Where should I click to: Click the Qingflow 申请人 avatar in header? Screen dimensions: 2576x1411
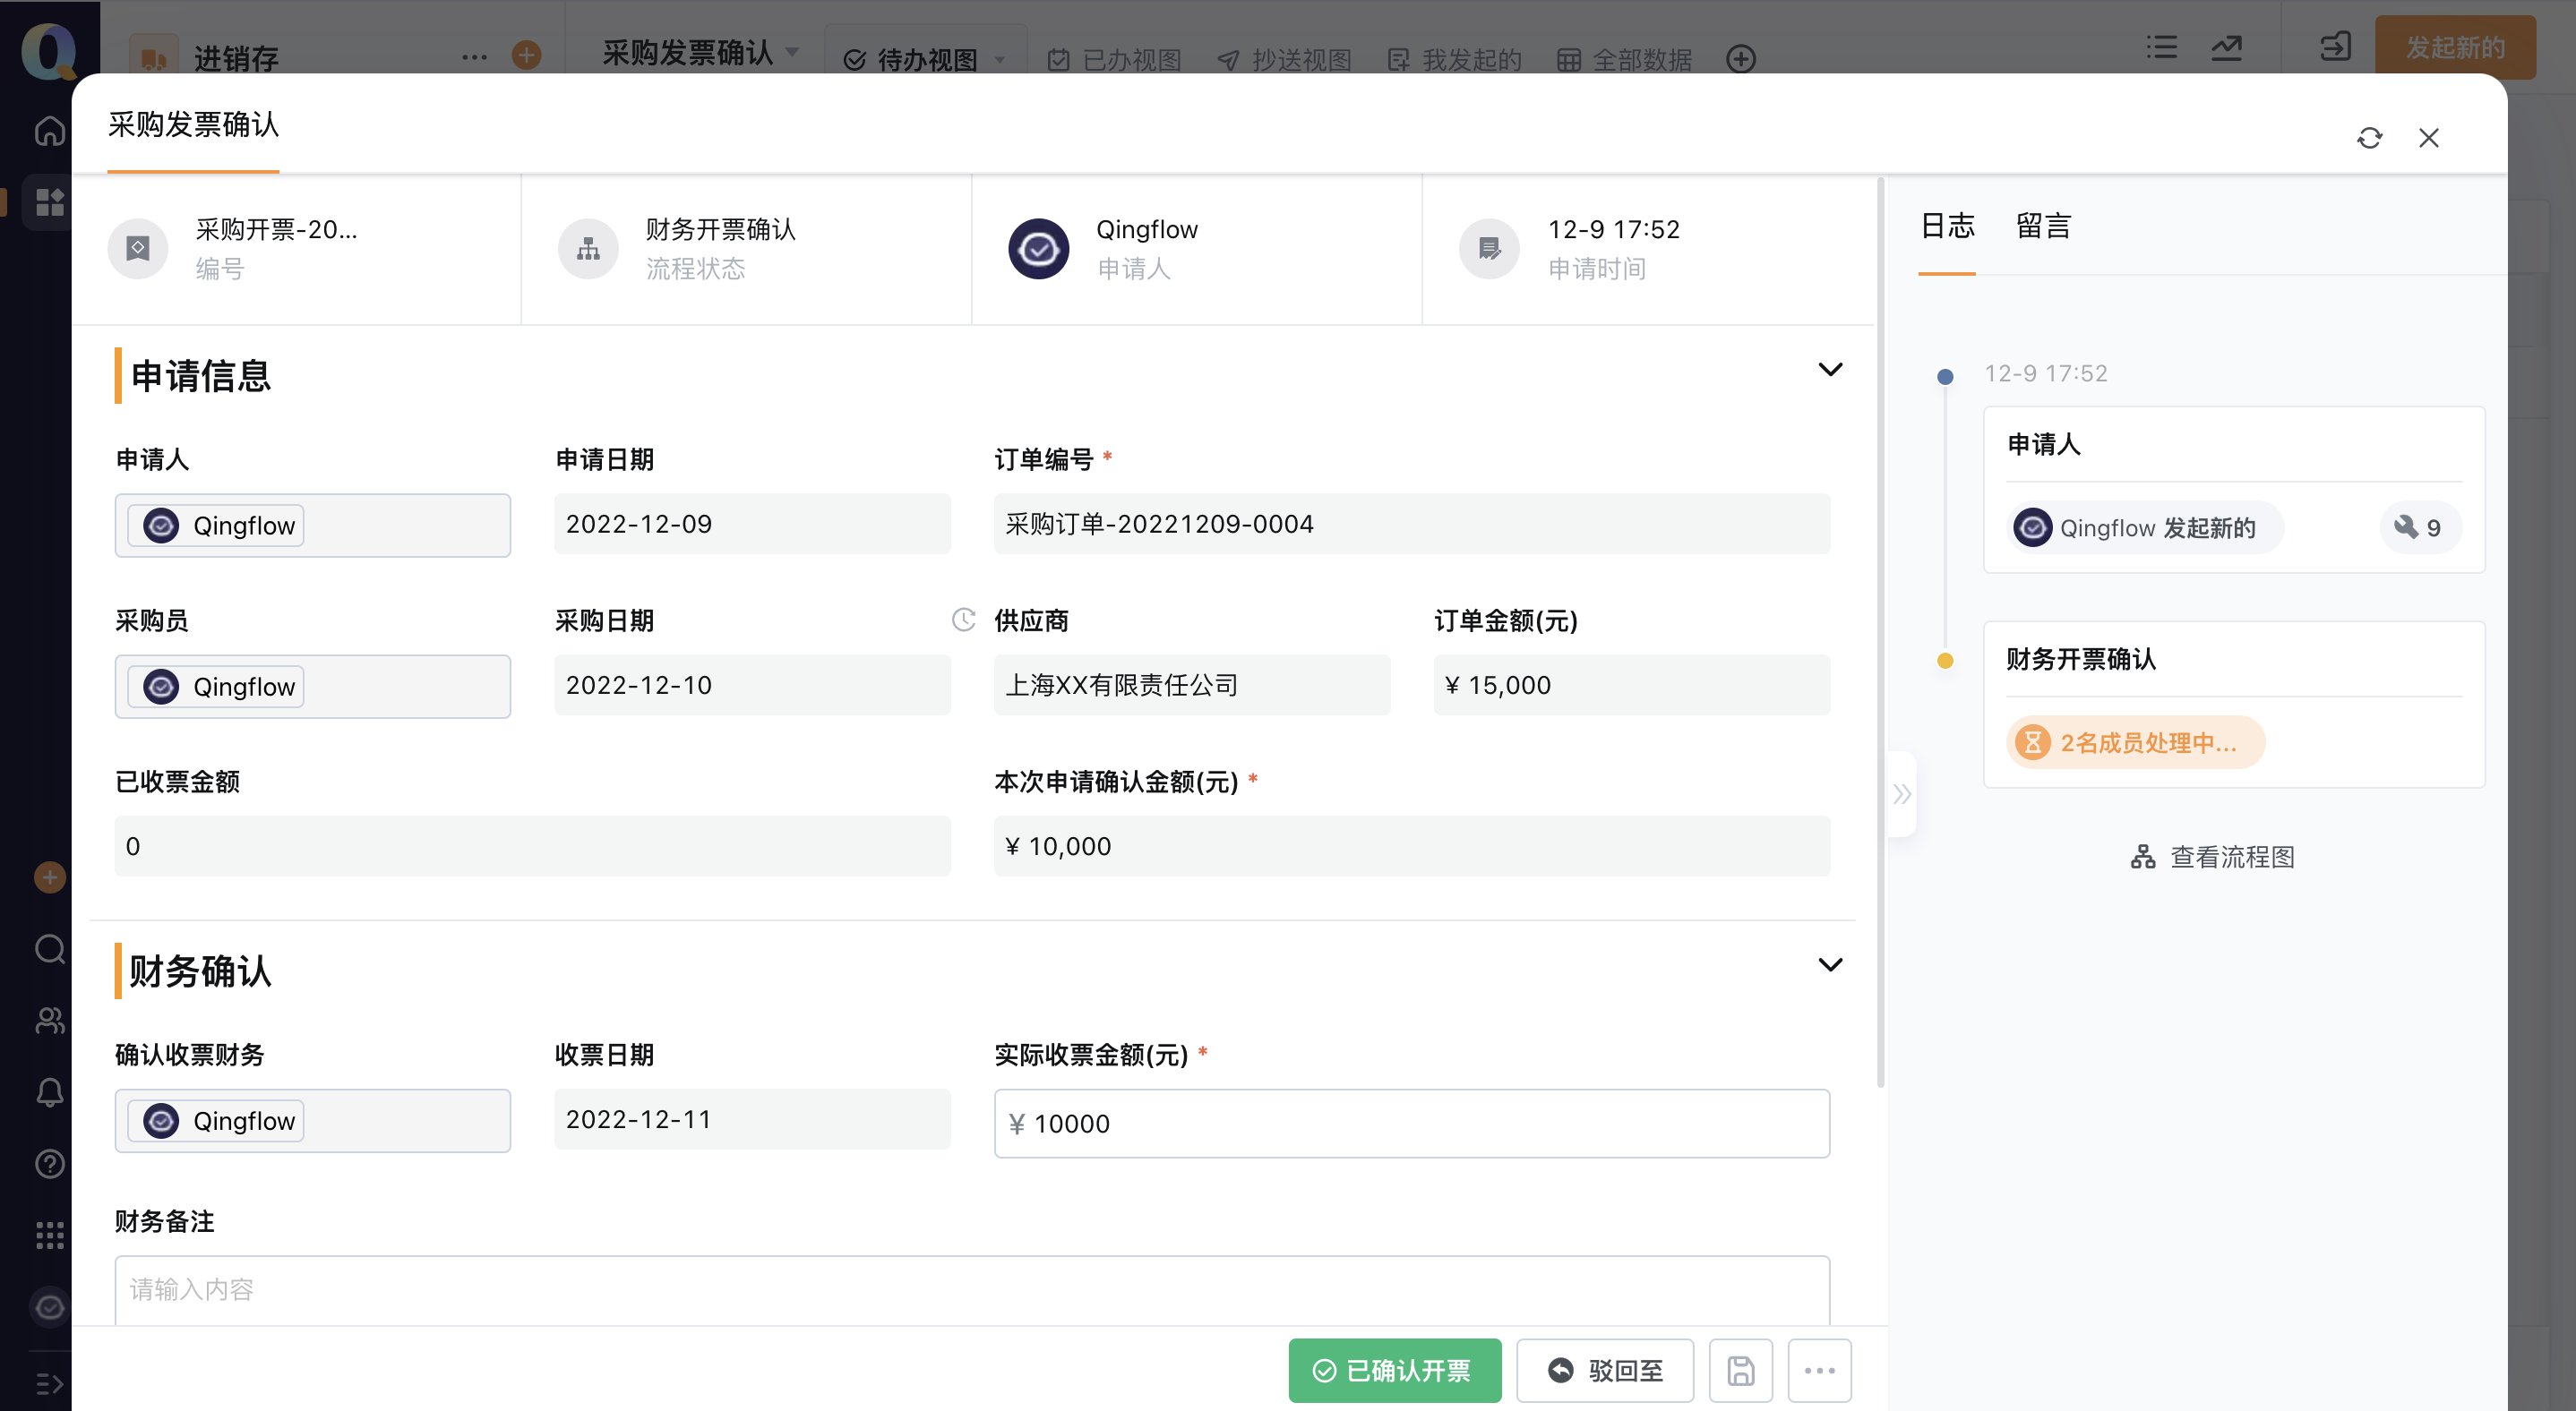coord(1039,248)
